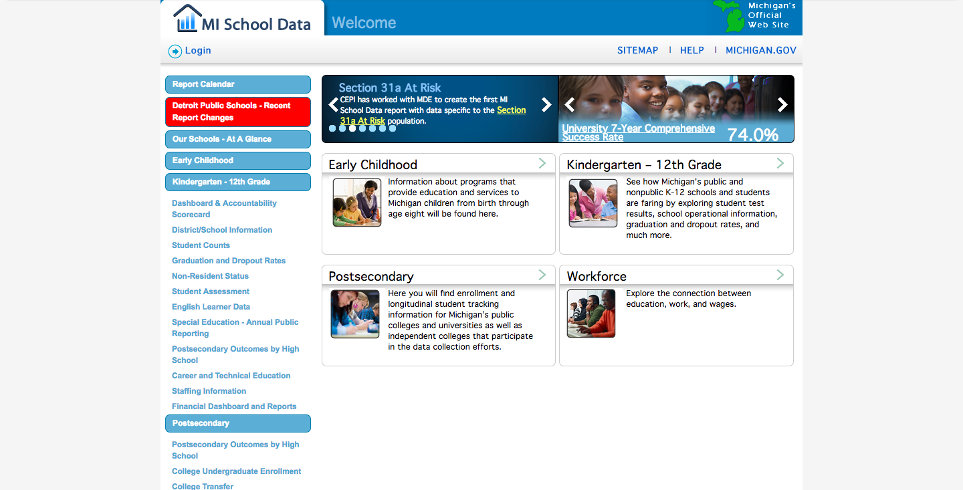Open Student Counts report
963x490 pixels.
pos(201,245)
